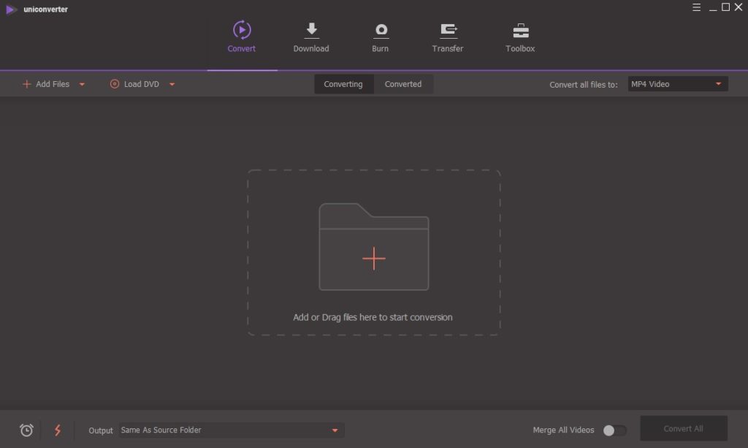Switch to the Converting tab
748x448 pixels.
tap(343, 84)
